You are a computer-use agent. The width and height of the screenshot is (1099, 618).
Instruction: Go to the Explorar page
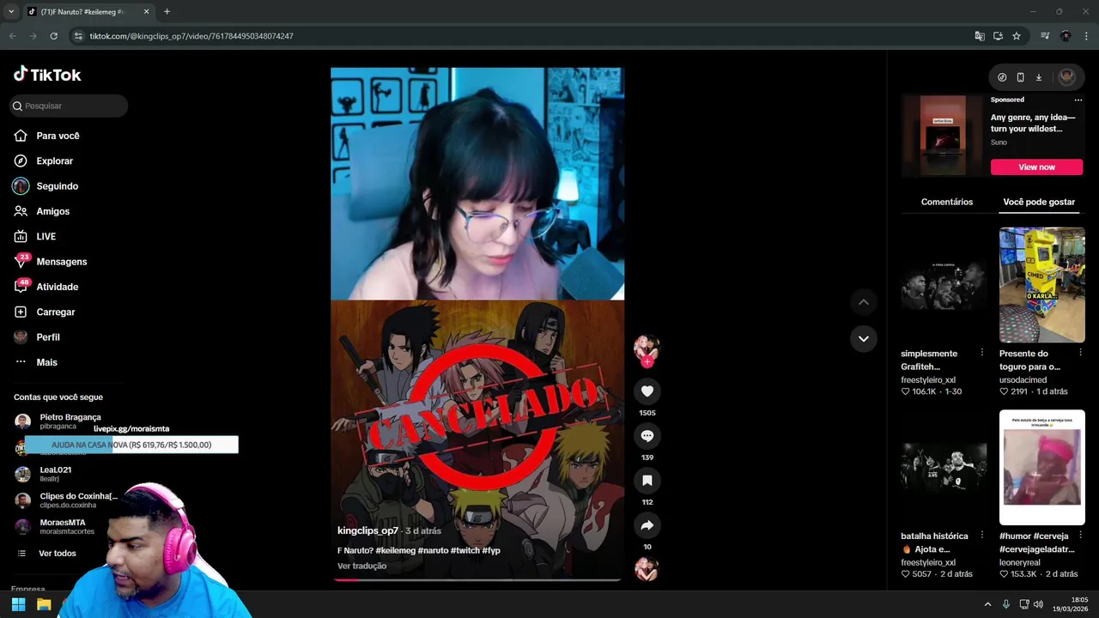tap(54, 161)
